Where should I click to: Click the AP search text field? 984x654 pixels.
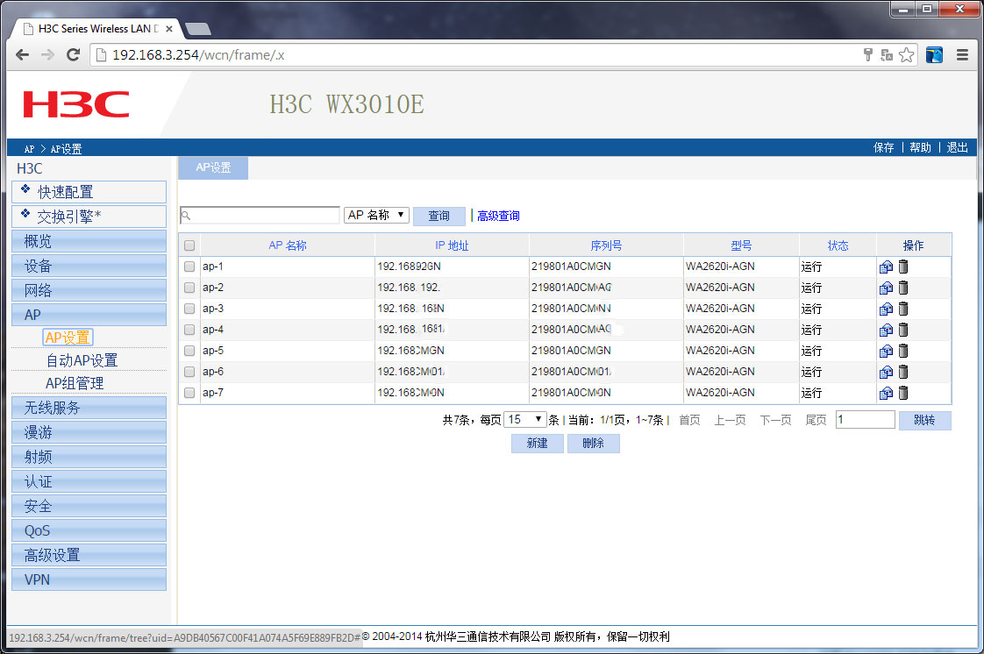coord(260,215)
